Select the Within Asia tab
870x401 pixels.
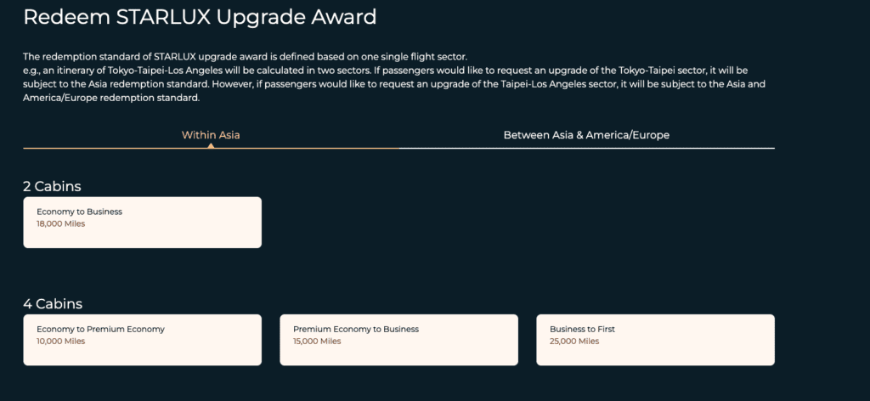tap(211, 134)
